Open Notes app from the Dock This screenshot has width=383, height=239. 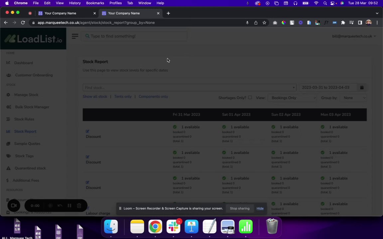point(137,227)
